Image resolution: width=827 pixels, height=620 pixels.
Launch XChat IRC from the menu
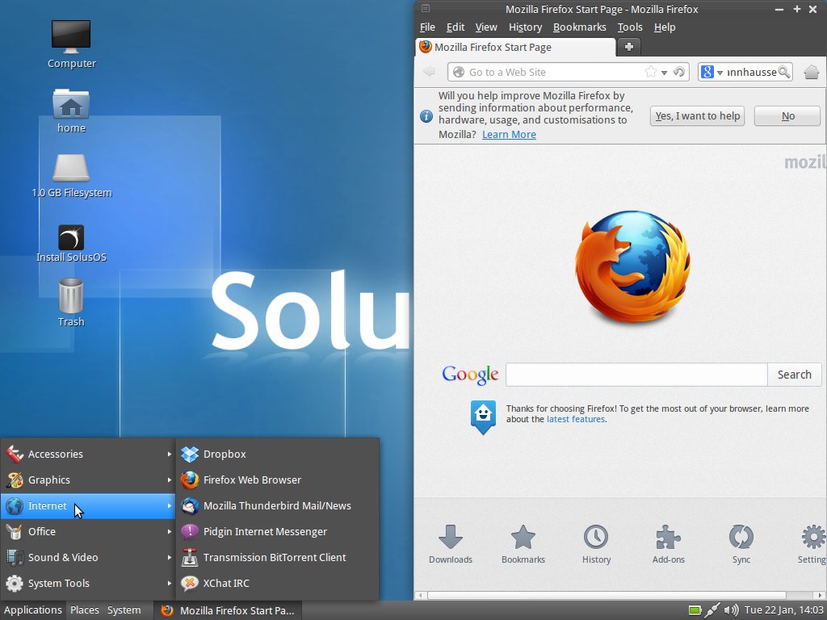click(x=278, y=583)
